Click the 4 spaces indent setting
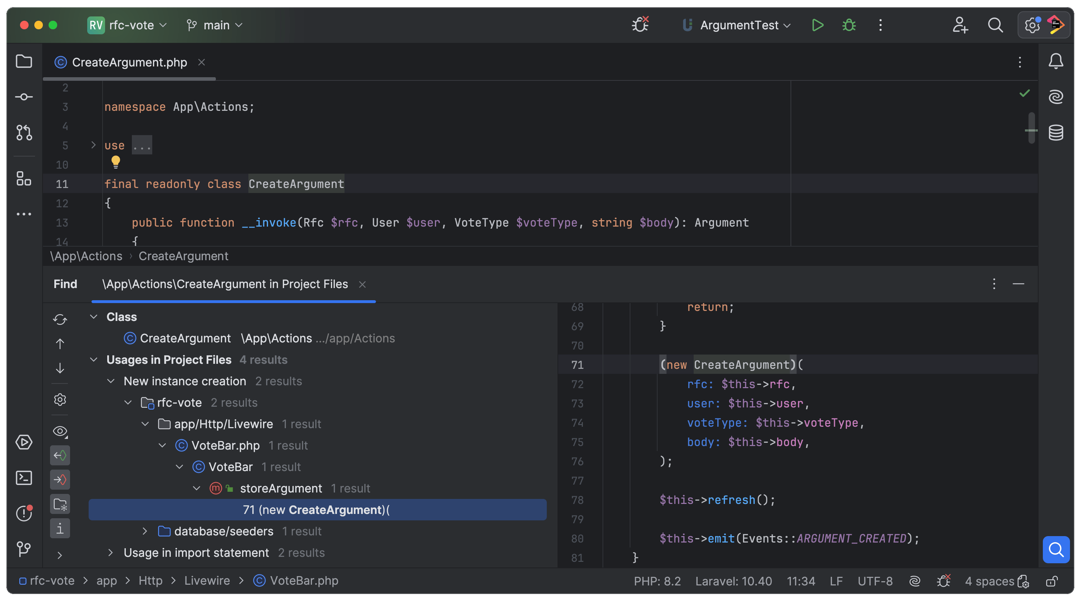The image size is (1080, 599). pyautogui.click(x=989, y=581)
